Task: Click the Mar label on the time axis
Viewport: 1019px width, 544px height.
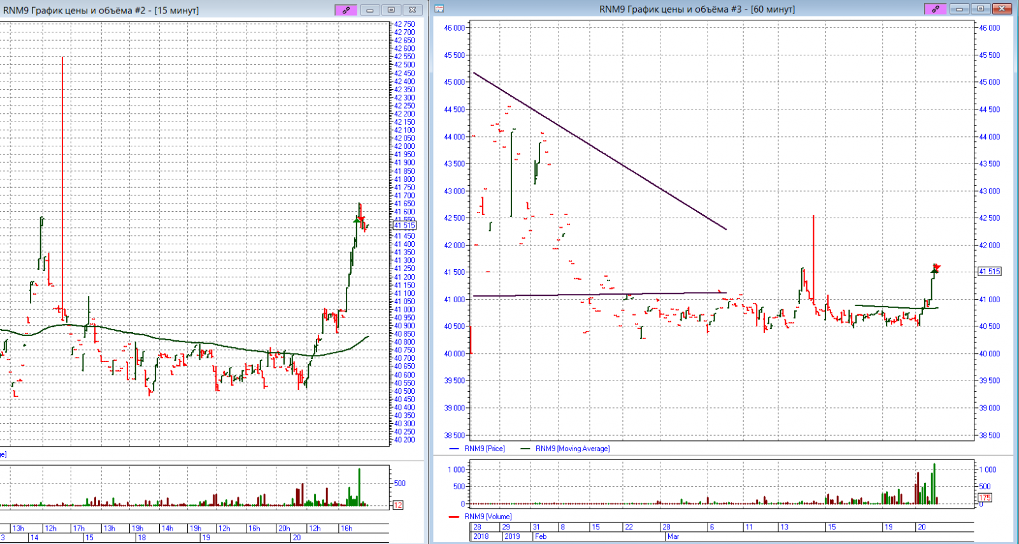Action: click(x=673, y=536)
